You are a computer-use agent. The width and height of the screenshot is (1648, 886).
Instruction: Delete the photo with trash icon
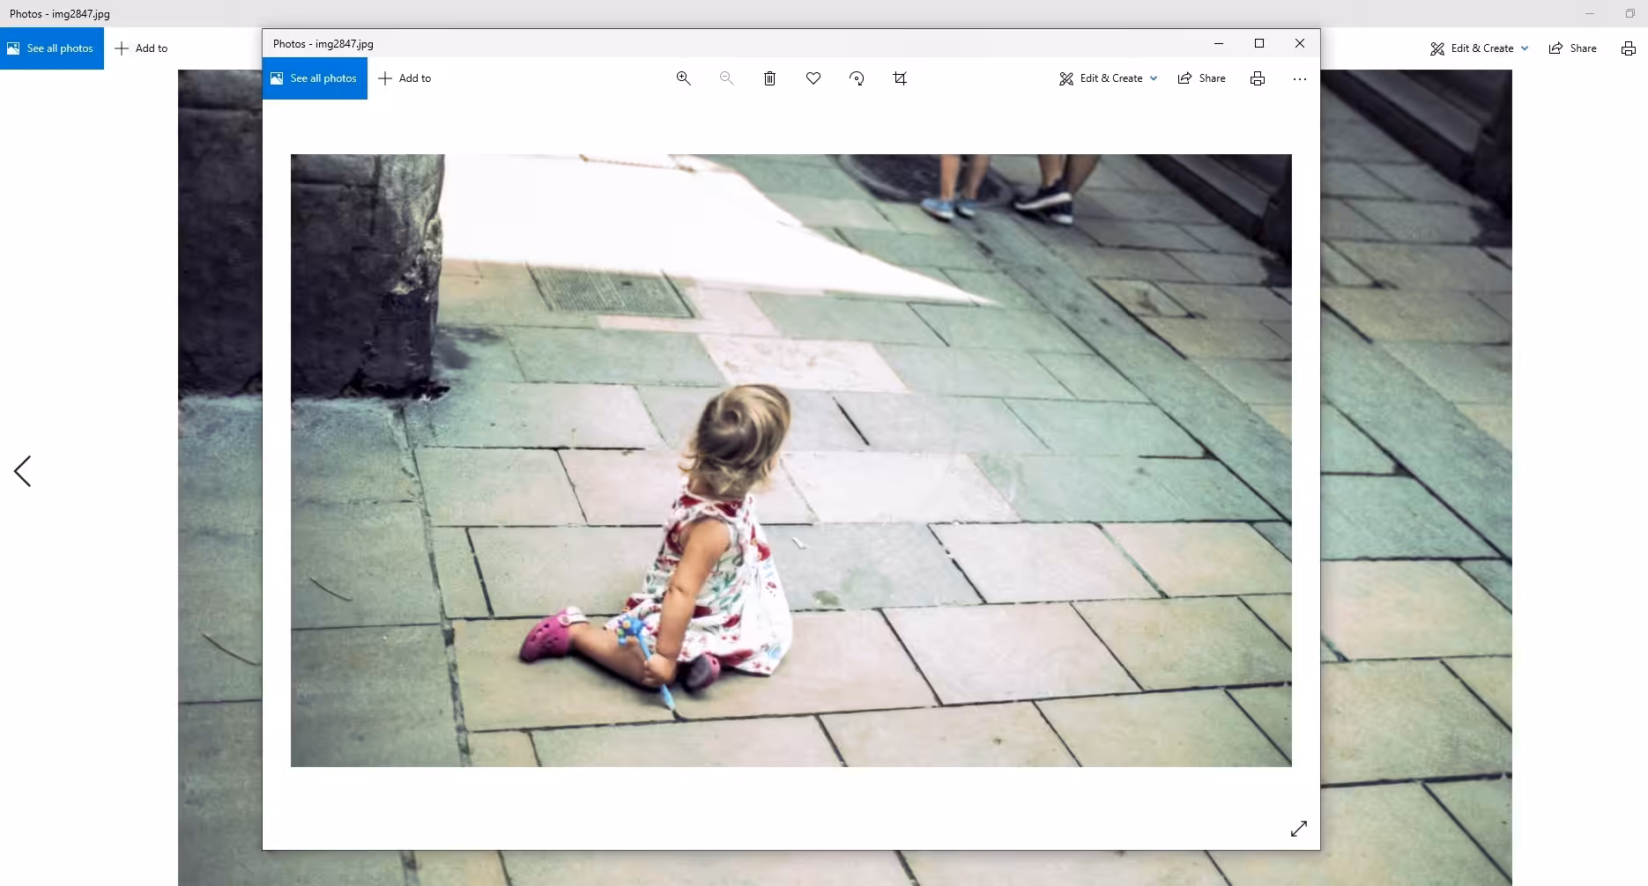[x=769, y=78]
